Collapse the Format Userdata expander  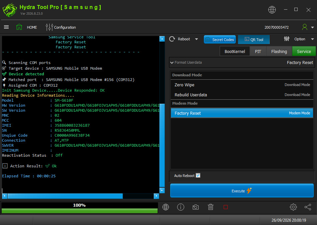tap(172, 62)
